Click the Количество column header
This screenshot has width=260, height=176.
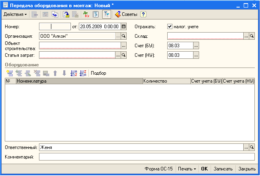coord(166,81)
